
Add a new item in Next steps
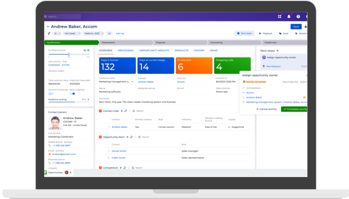[x=277, y=51]
